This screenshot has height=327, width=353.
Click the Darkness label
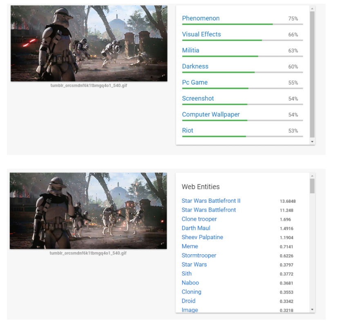[x=195, y=66]
